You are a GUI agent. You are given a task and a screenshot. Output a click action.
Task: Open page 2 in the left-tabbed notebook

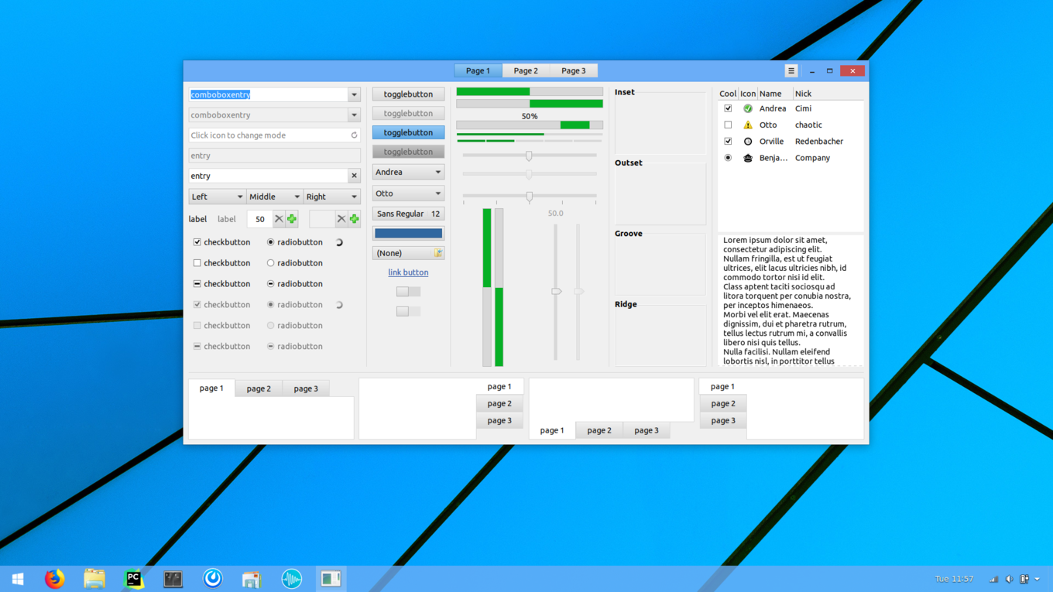pyautogui.click(x=723, y=403)
